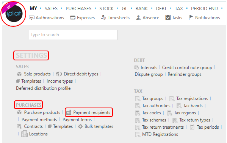Viewport: 227px width, 143px height.
Task: Open the Absence link
Action: point(151,18)
